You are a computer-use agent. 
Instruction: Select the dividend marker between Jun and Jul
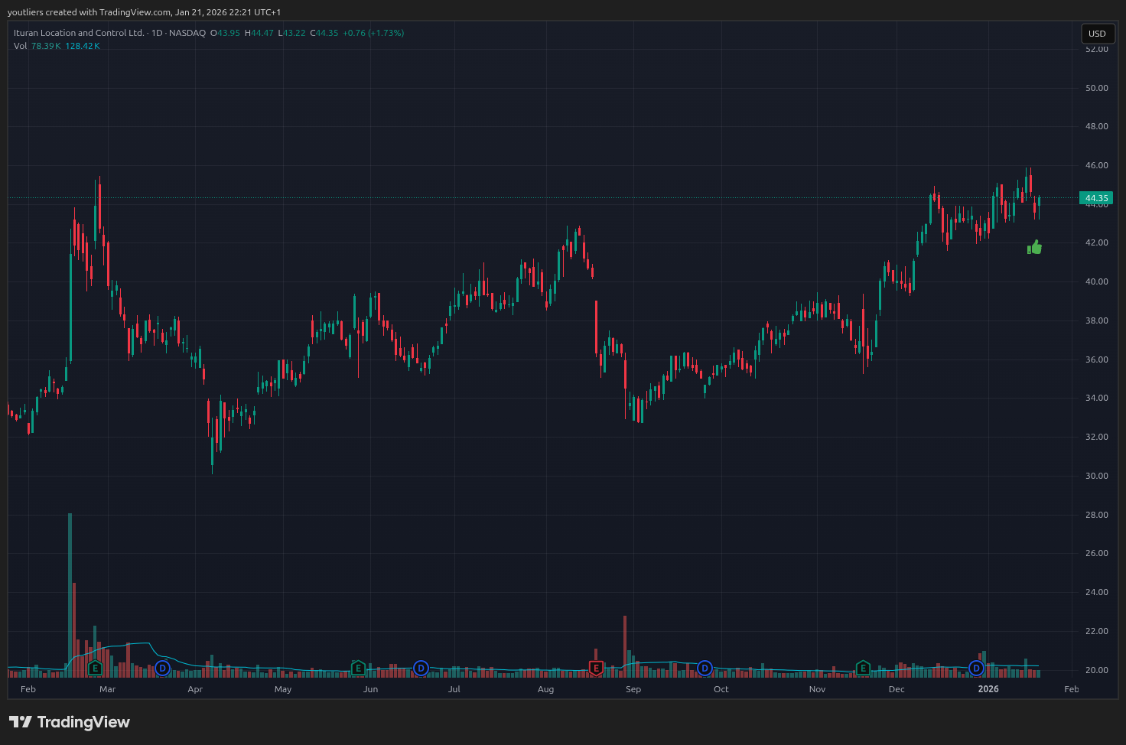[421, 669]
